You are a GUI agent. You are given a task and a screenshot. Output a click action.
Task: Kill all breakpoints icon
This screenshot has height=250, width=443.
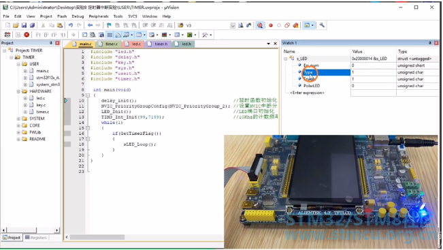point(295,25)
